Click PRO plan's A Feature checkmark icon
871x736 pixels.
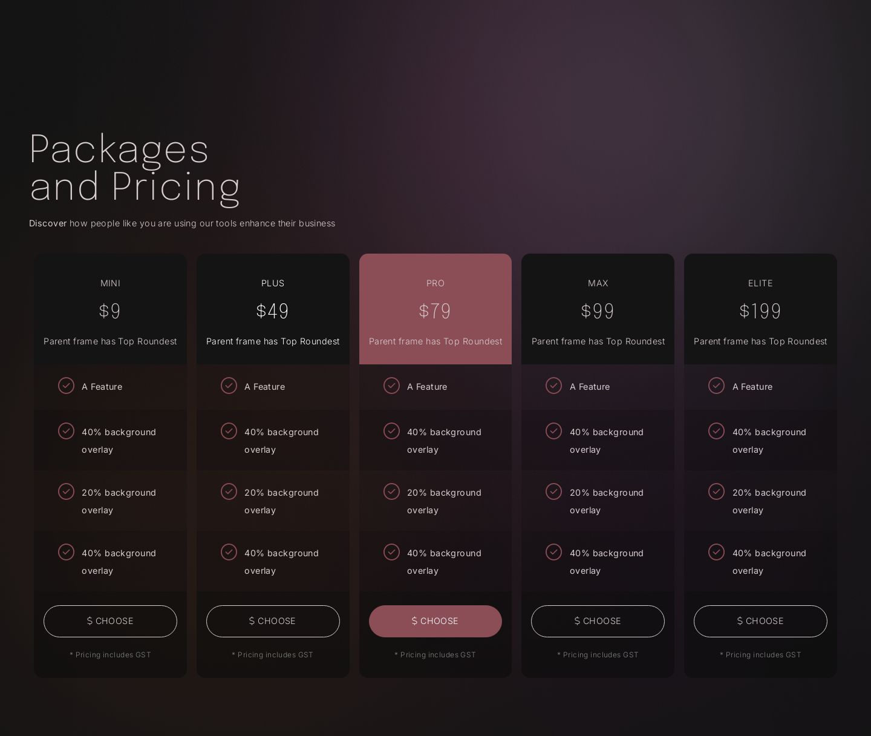pyautogui.click(x=391, y=386)
